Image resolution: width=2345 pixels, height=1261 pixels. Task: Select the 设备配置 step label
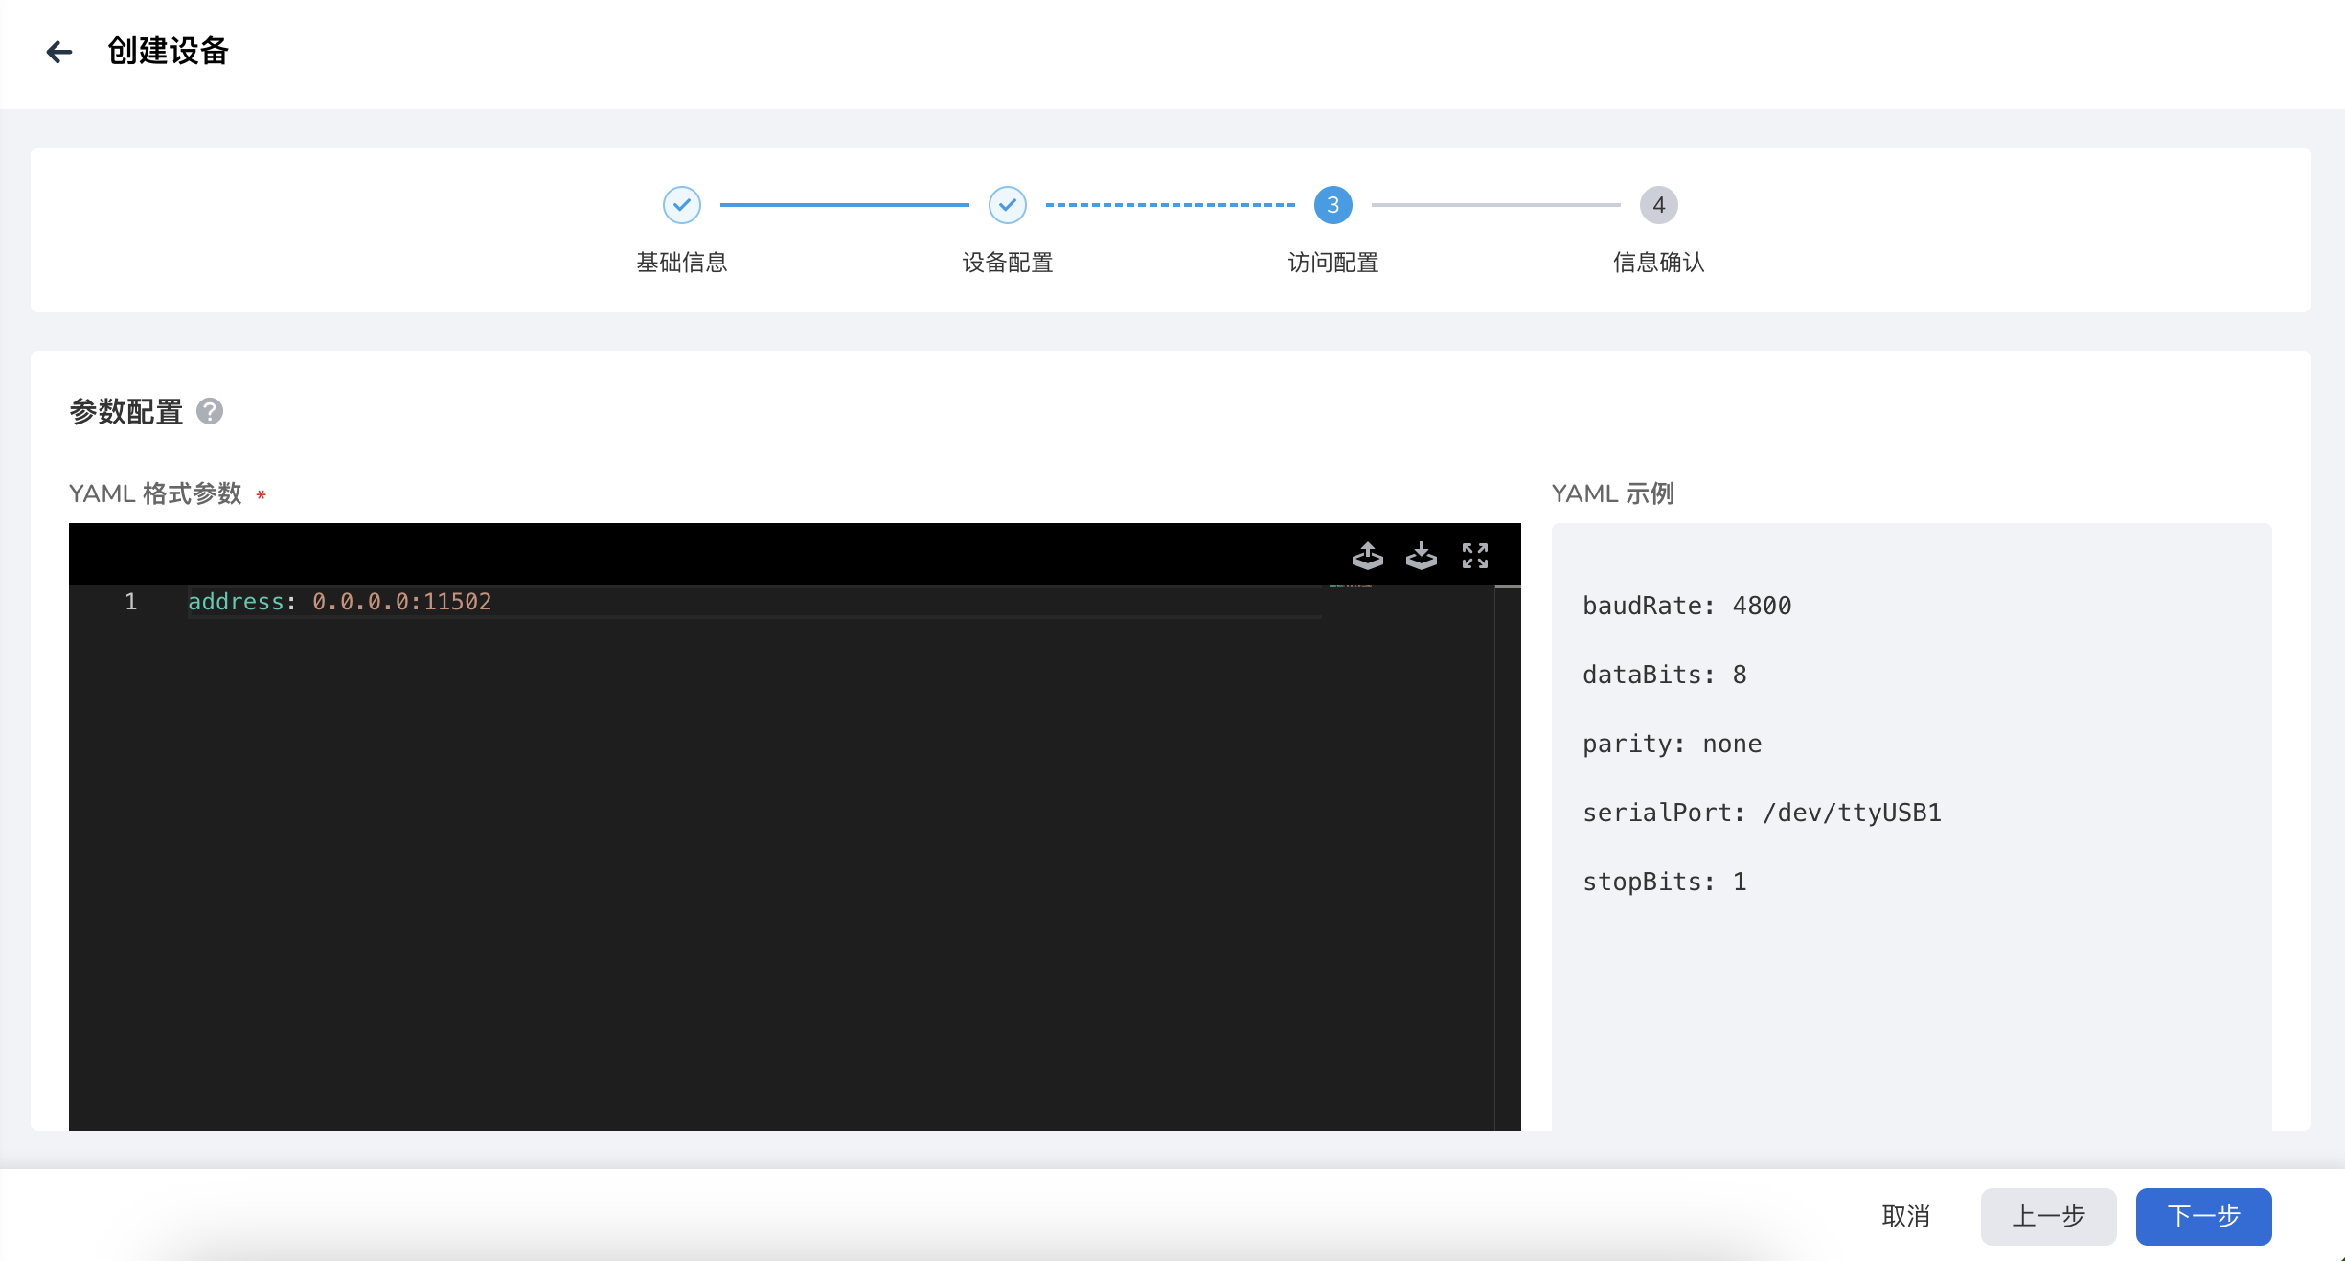1007,263
